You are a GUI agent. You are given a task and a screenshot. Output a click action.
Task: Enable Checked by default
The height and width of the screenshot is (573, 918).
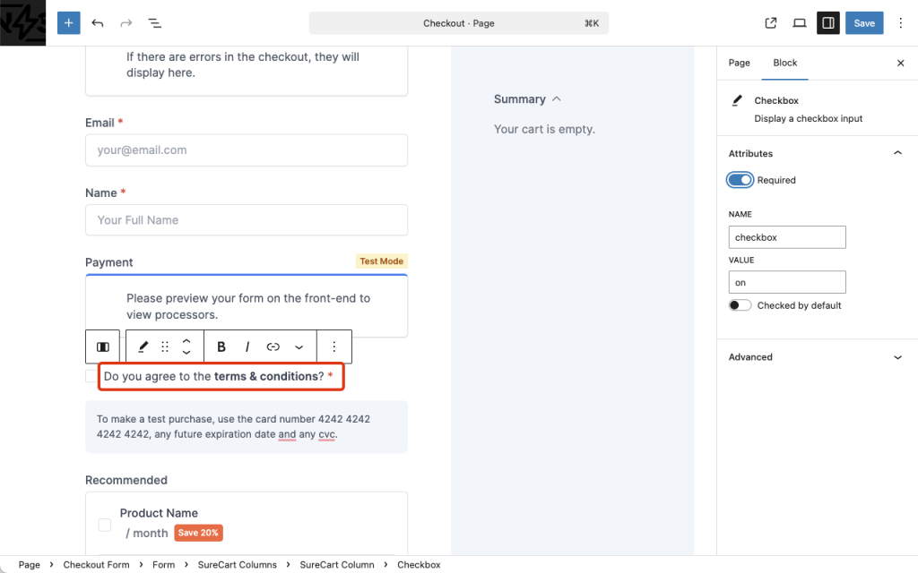[x=740, y=305]
